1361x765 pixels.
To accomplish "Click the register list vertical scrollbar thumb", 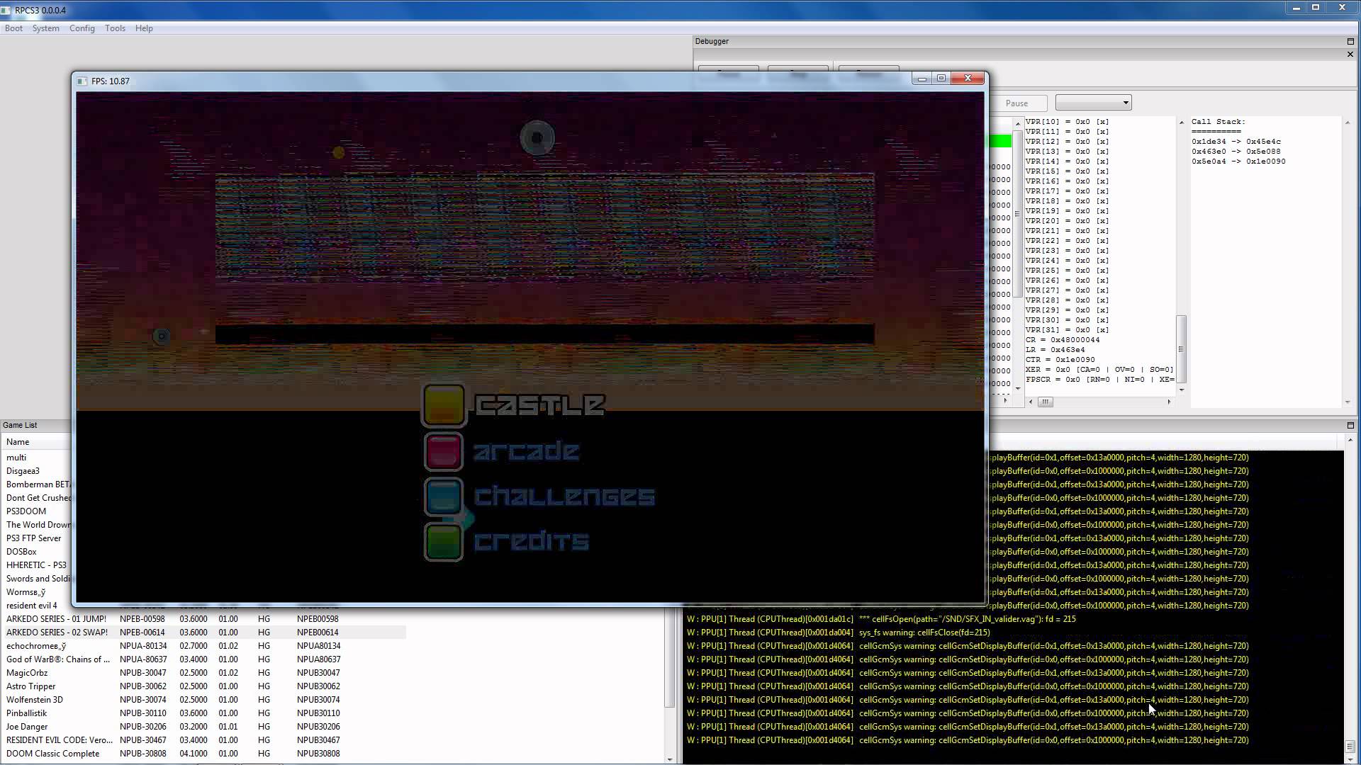I will coord(1181,349).
